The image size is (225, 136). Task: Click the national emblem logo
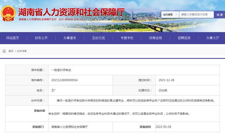8,13
